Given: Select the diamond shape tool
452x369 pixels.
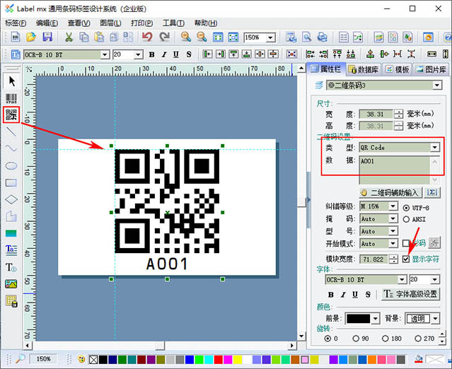Looking at the screenshot, I should coord(11,199).
